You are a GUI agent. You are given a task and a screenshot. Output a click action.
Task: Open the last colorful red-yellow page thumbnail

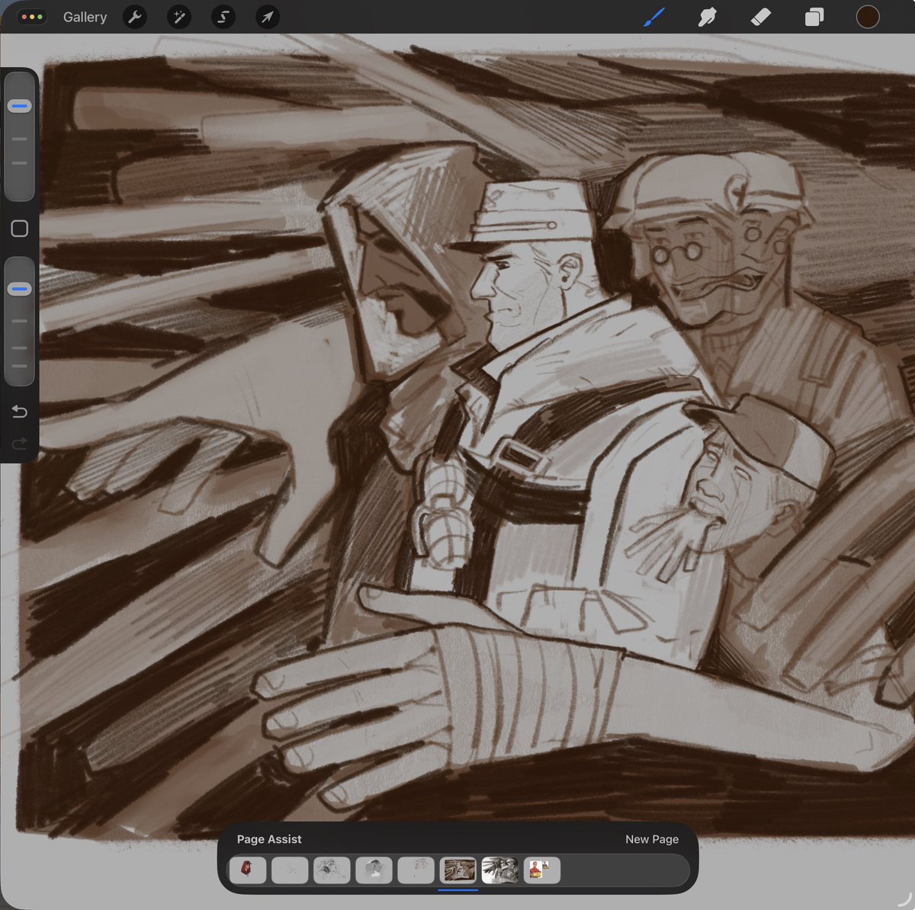pyautogui.click(x=542, y=870)
